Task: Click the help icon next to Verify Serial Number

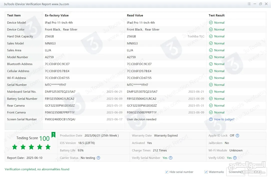Action: [x=171, y=158]
